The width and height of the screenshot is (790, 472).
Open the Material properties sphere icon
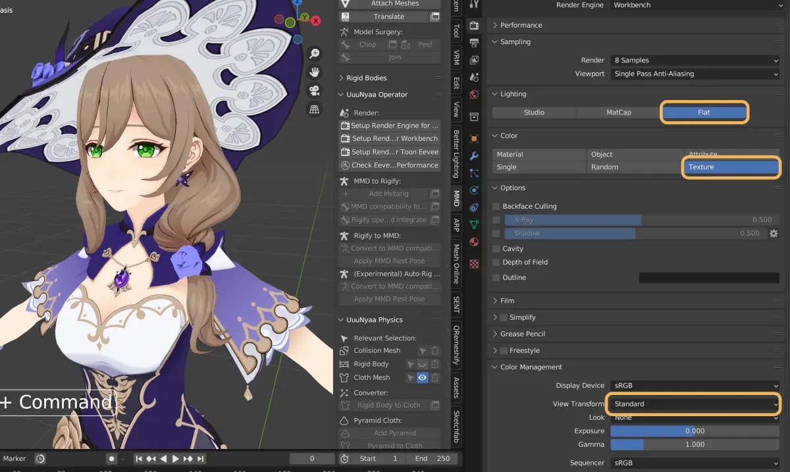coord(473,242)
